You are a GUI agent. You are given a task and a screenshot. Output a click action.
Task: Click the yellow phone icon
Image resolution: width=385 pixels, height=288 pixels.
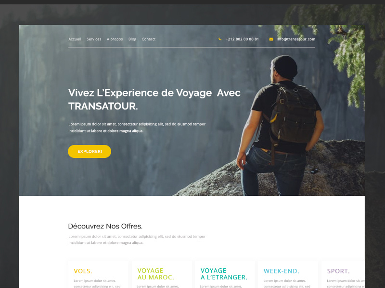tap(220, 39)
